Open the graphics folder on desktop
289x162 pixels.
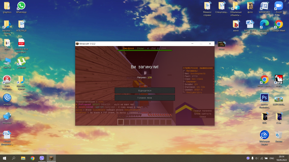7,7
